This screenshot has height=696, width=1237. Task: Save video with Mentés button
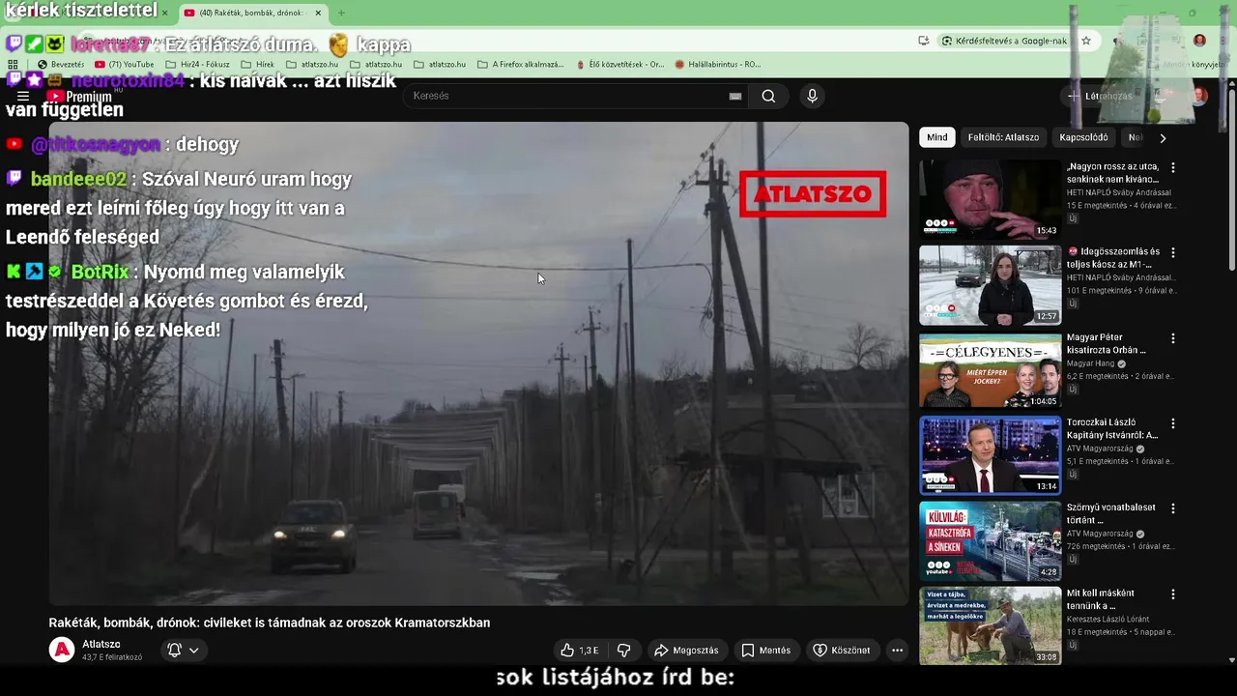tap(765, 651)
